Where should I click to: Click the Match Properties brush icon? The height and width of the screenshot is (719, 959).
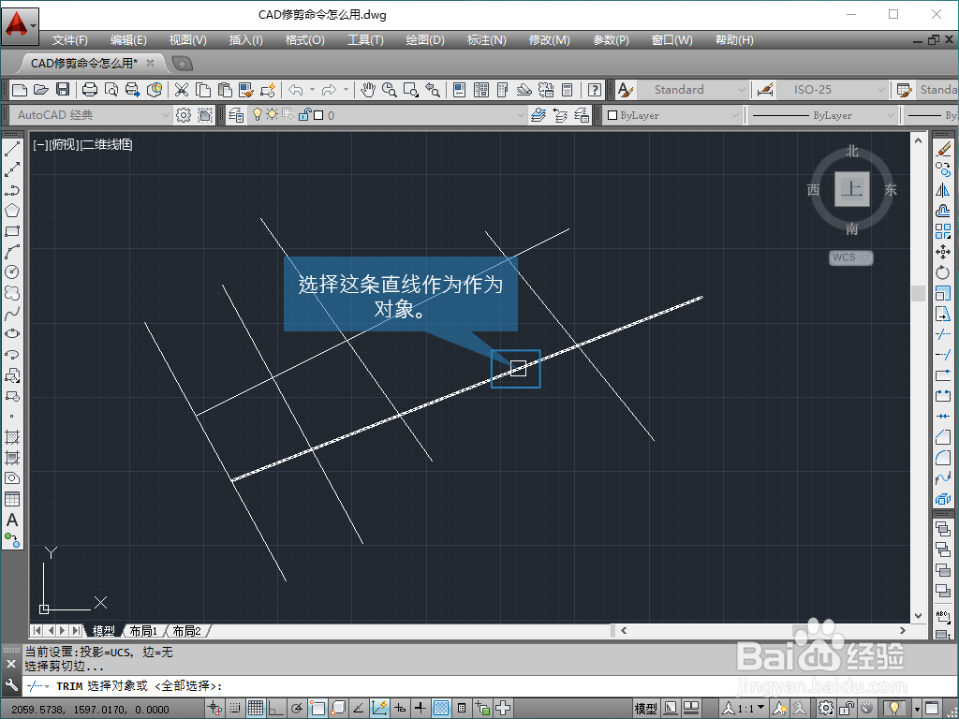click(x=246, y=90)
